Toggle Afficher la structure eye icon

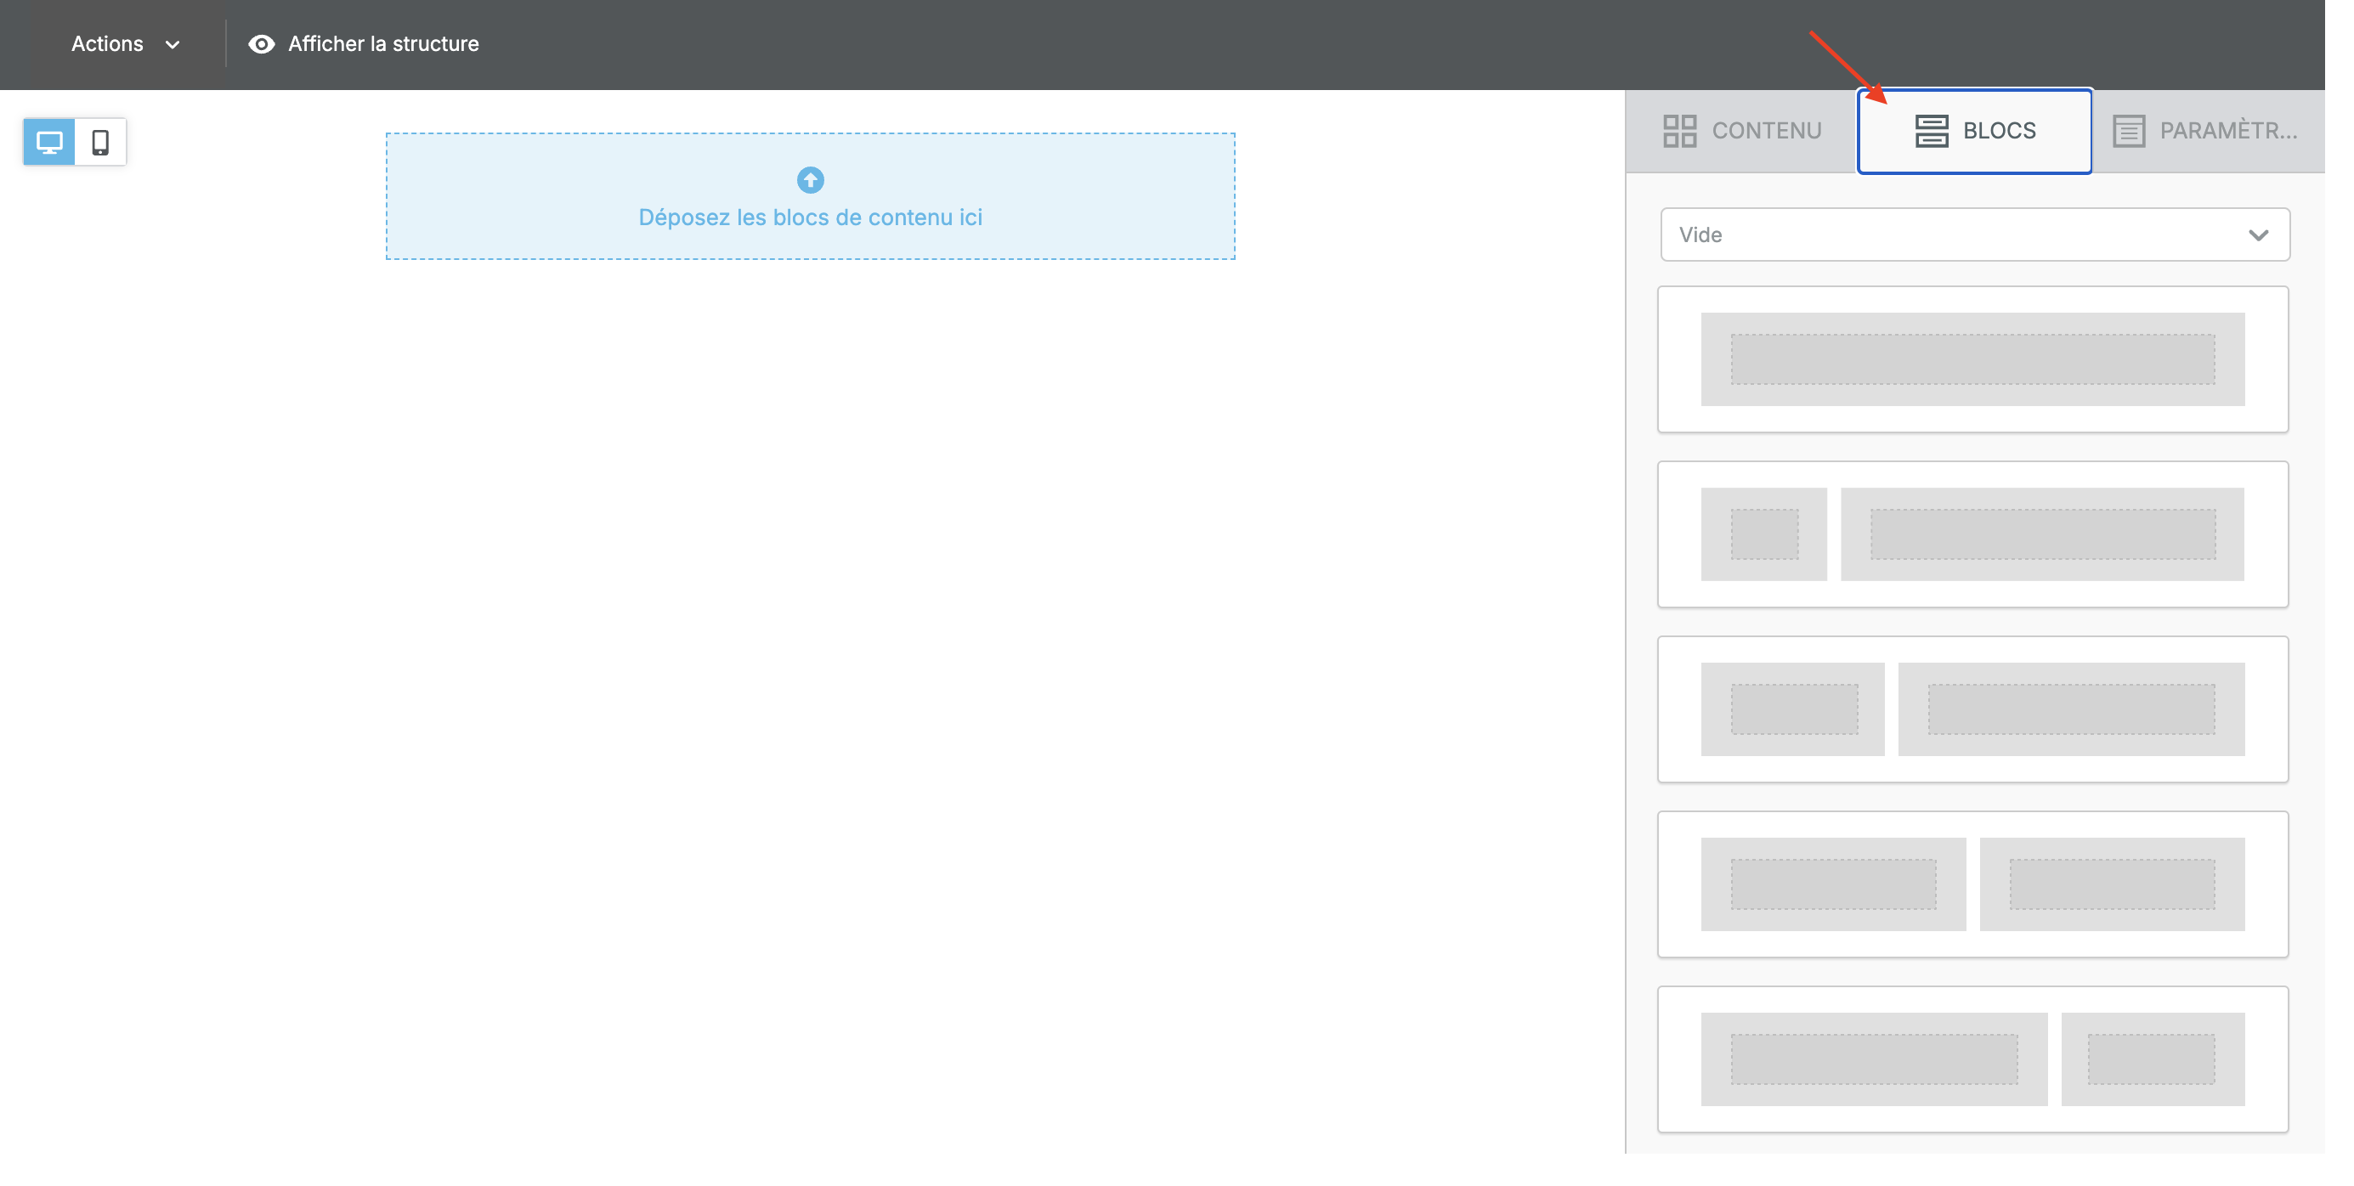coord(262,44)
